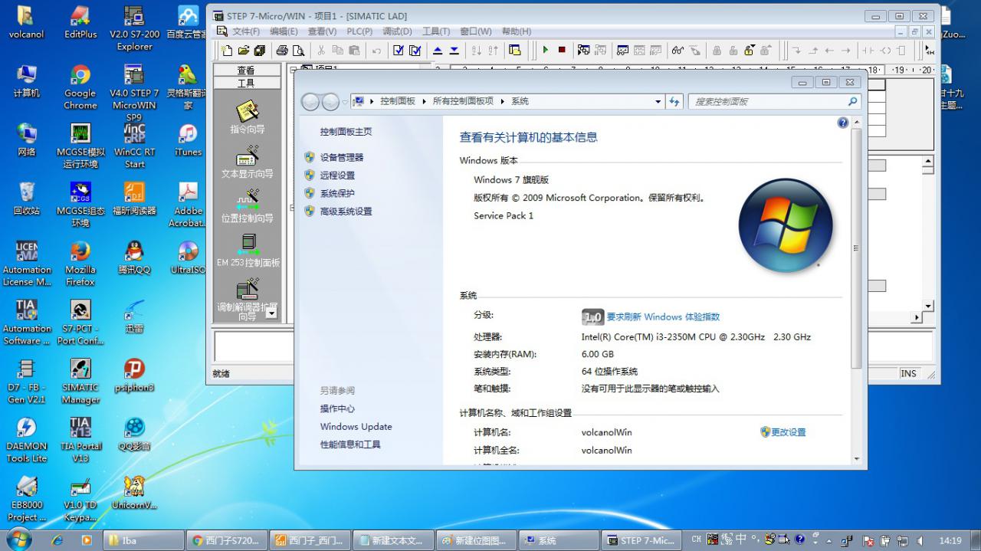Open the control panel help question icon
The width and height of the screenshot is (981, 551).
[843, 123]
